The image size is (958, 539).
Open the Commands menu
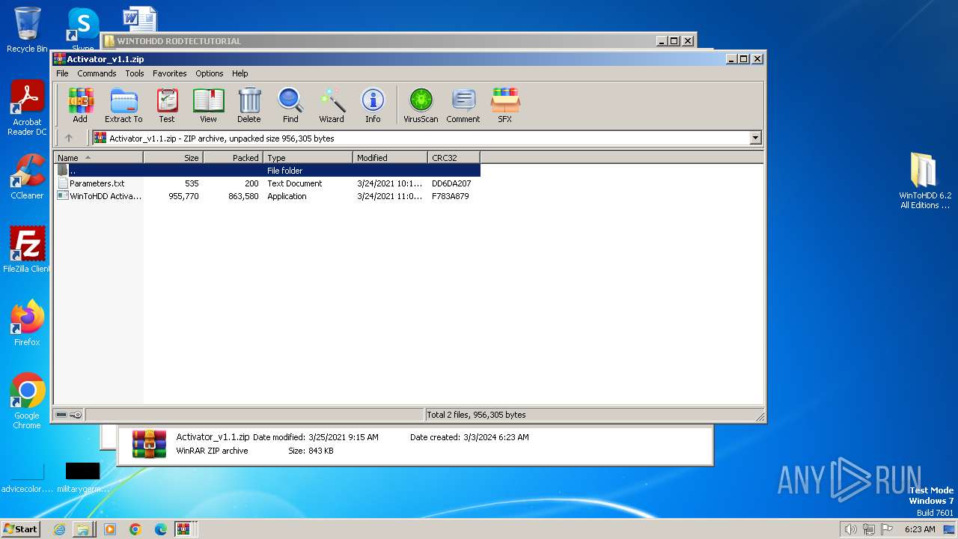97,73
